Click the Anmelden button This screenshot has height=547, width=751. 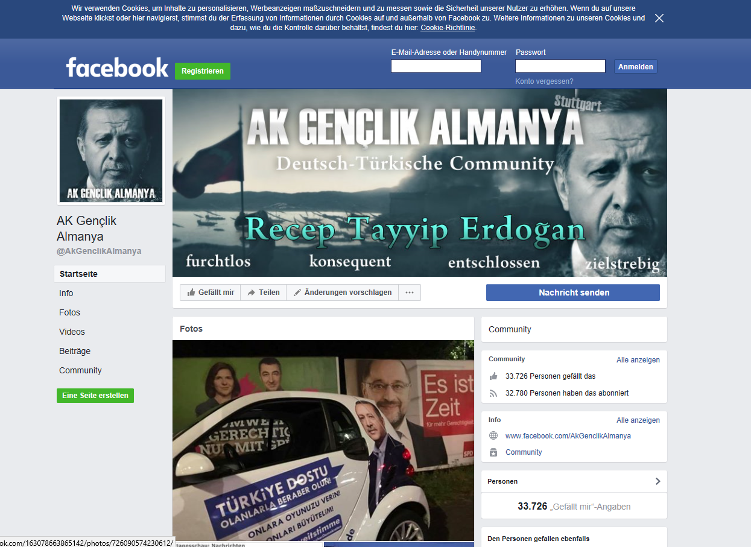point(636,67)
